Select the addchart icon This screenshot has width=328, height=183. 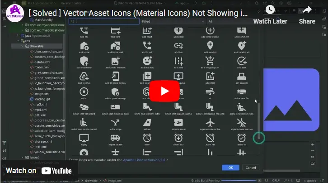[x=210, y=77]
